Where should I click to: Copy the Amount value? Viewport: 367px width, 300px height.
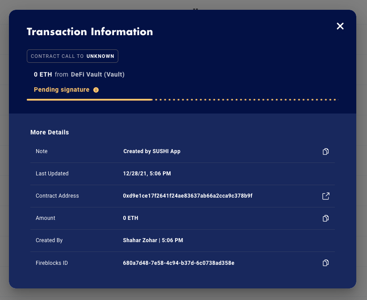point(325,218)
